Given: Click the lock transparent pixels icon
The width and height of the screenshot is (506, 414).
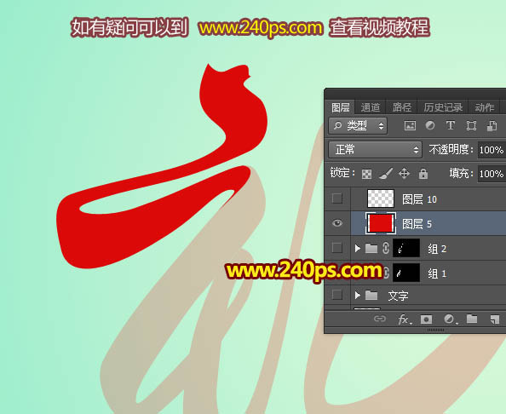Looking at the screenshot, I should pyautogui.click(x=366, y=174).
